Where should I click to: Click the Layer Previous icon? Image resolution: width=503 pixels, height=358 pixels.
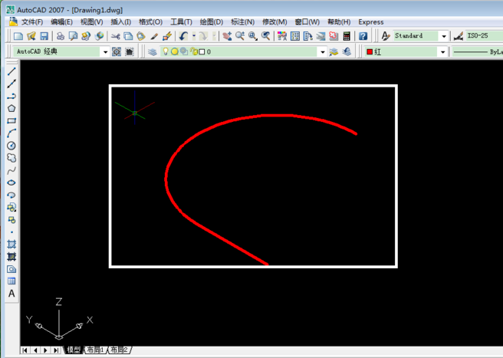347,51
